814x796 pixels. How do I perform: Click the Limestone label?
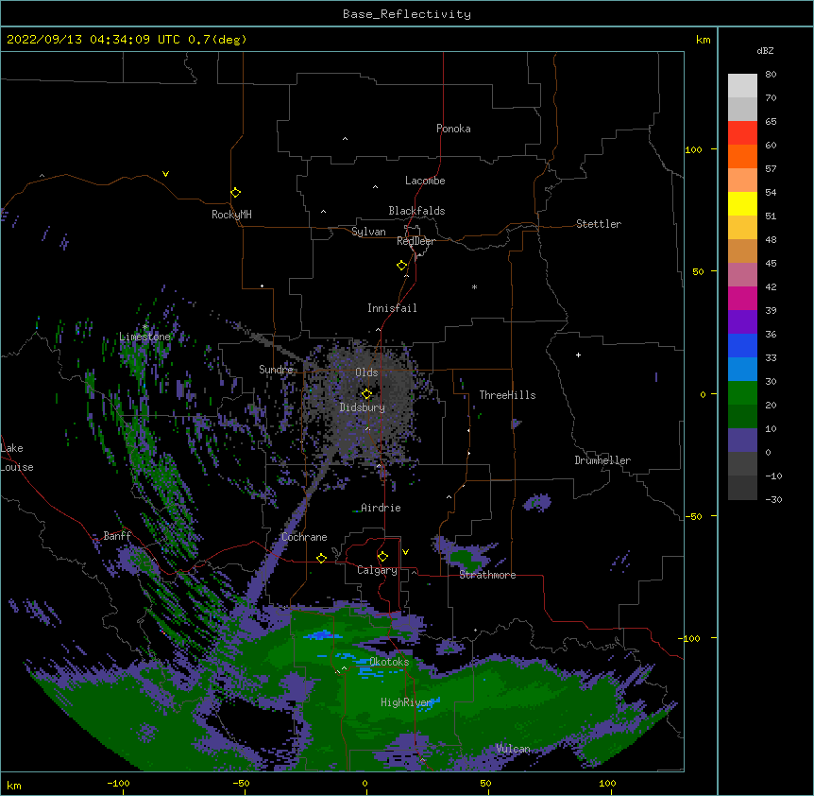[x=144, y=337]
